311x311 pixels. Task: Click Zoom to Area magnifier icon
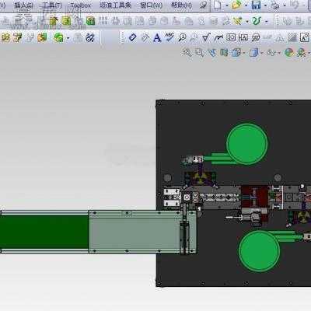click(x=199, y=53)
